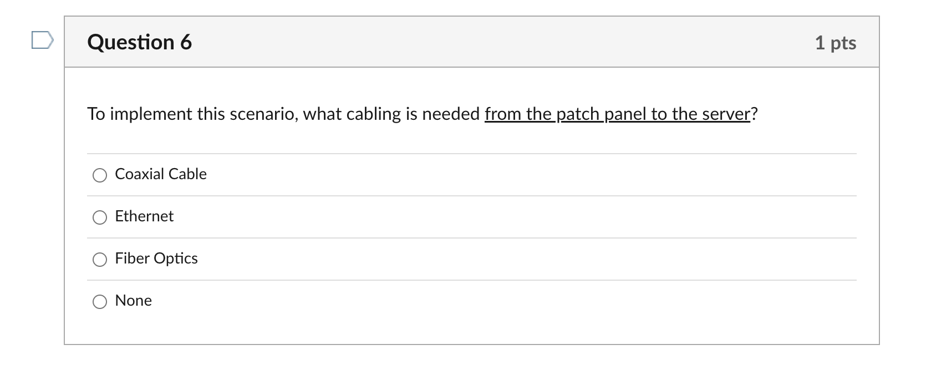Pick the Fiber Optics radio button

click(x=100, y=260)
